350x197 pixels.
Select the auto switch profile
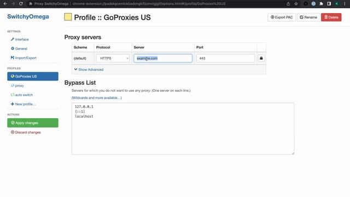coord(22,95)
